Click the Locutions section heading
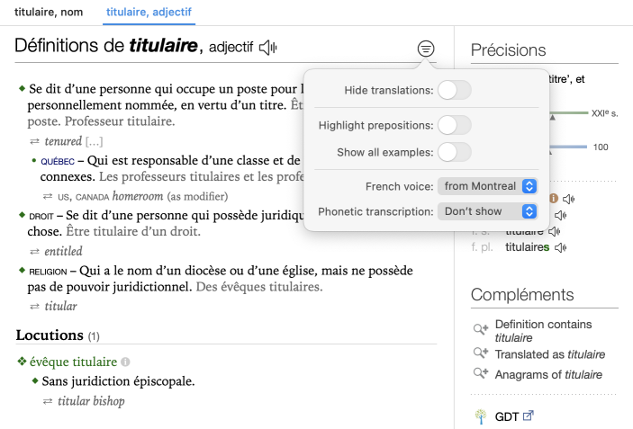 click(x=50, y=335)
